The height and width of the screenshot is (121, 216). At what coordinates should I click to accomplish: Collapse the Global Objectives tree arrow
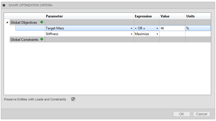coord(7,23)
